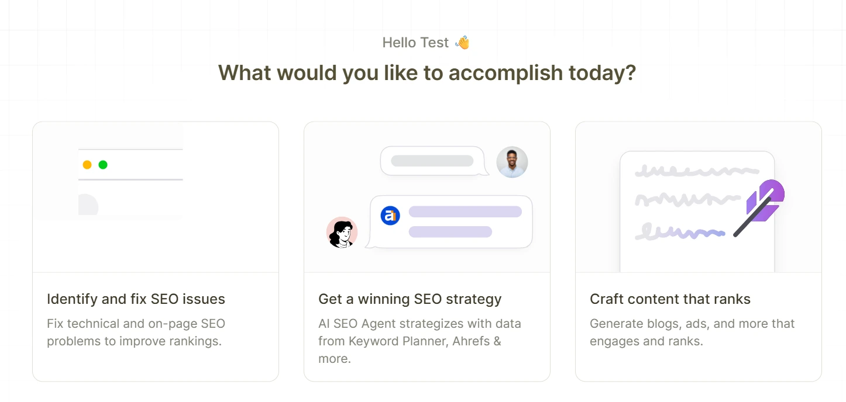The image size is (846, 402).
Task: Click the purple squiggle line in document
Action: (680, 232)
